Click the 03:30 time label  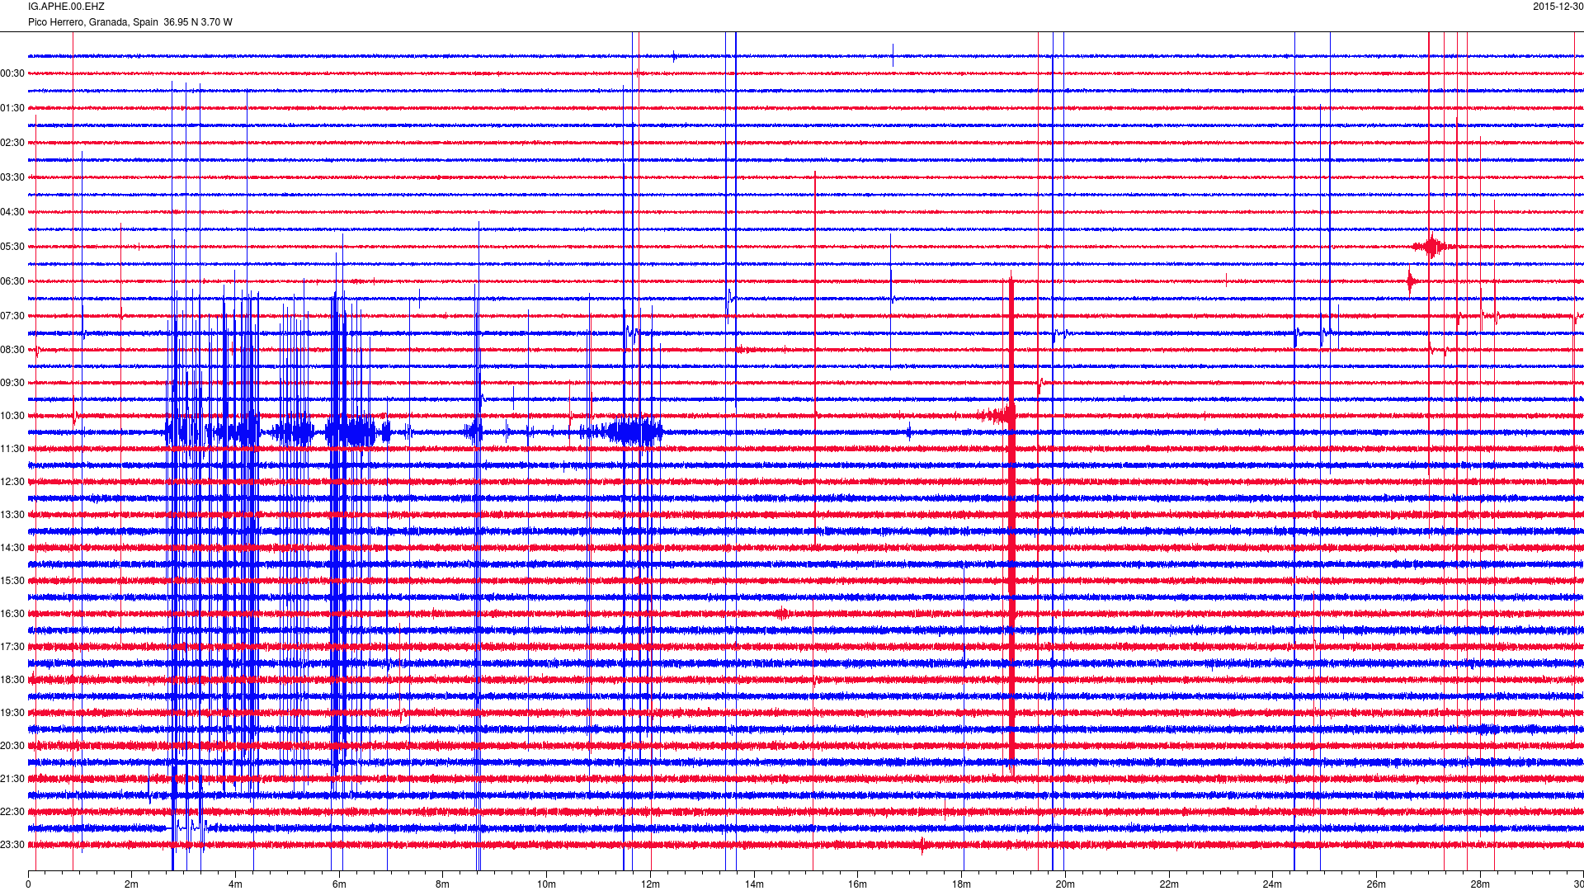click(12, 177)
